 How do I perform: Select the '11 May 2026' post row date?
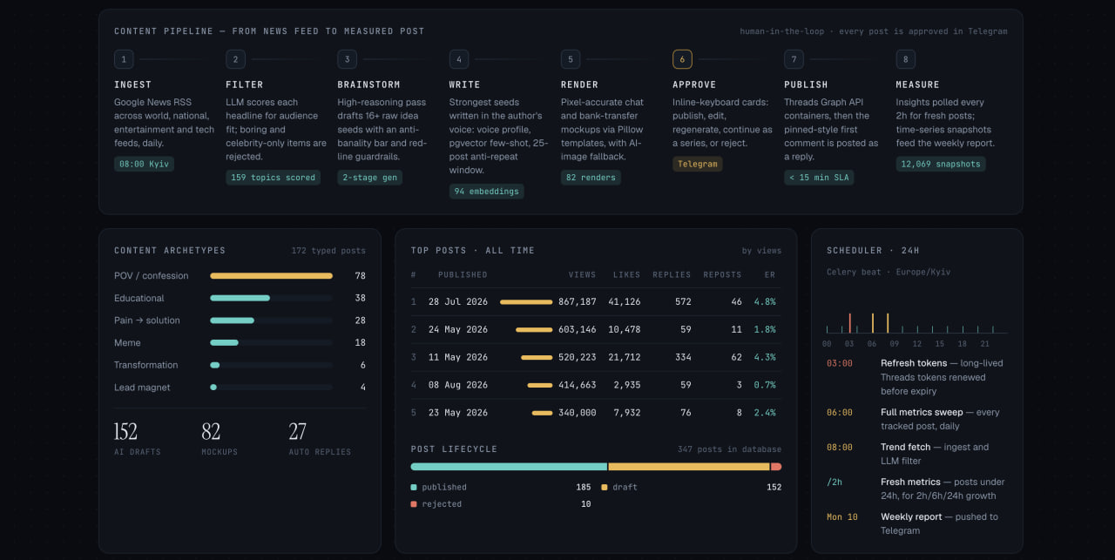click(x=458, y=358)
